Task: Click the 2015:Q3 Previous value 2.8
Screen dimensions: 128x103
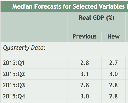Action: tap(85, 85)
